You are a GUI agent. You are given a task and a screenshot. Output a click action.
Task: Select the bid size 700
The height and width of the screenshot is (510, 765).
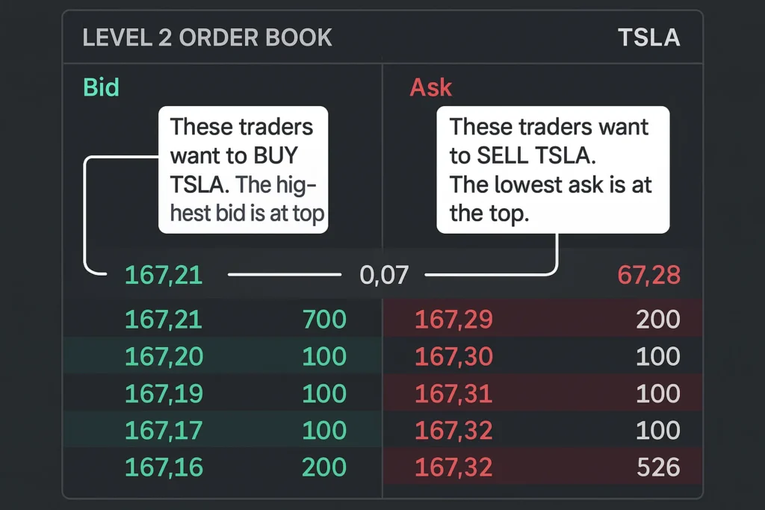324,320
